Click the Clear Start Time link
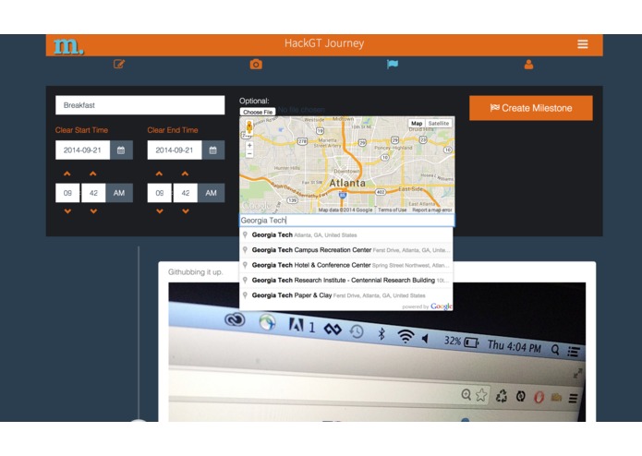 (x=81, y=130)
